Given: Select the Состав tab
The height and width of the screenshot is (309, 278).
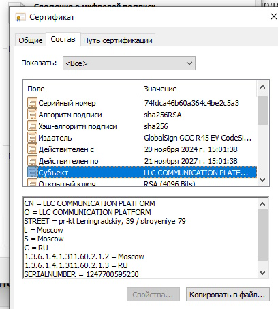Looking at the screenshot, I should (63, 39).
